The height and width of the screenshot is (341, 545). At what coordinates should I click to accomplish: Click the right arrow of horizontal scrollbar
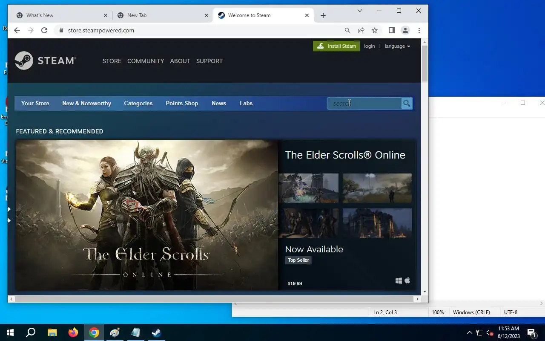(x=418, y=299)
